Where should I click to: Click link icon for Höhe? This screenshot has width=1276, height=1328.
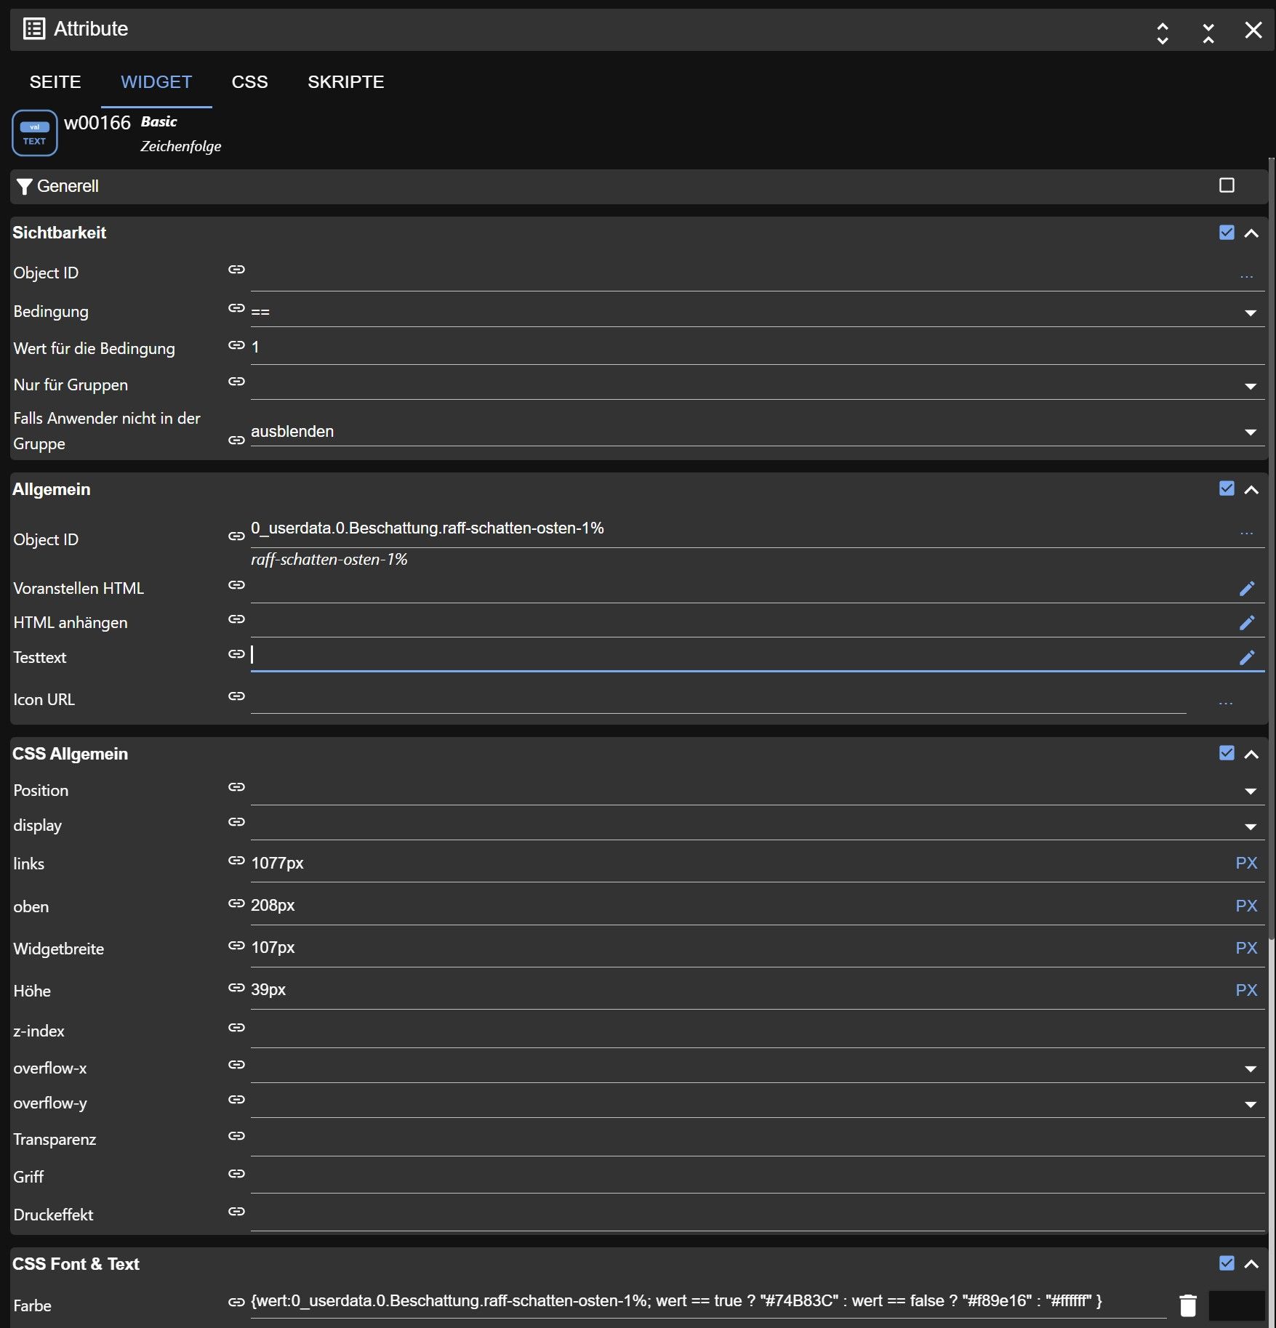click(236, 988)
